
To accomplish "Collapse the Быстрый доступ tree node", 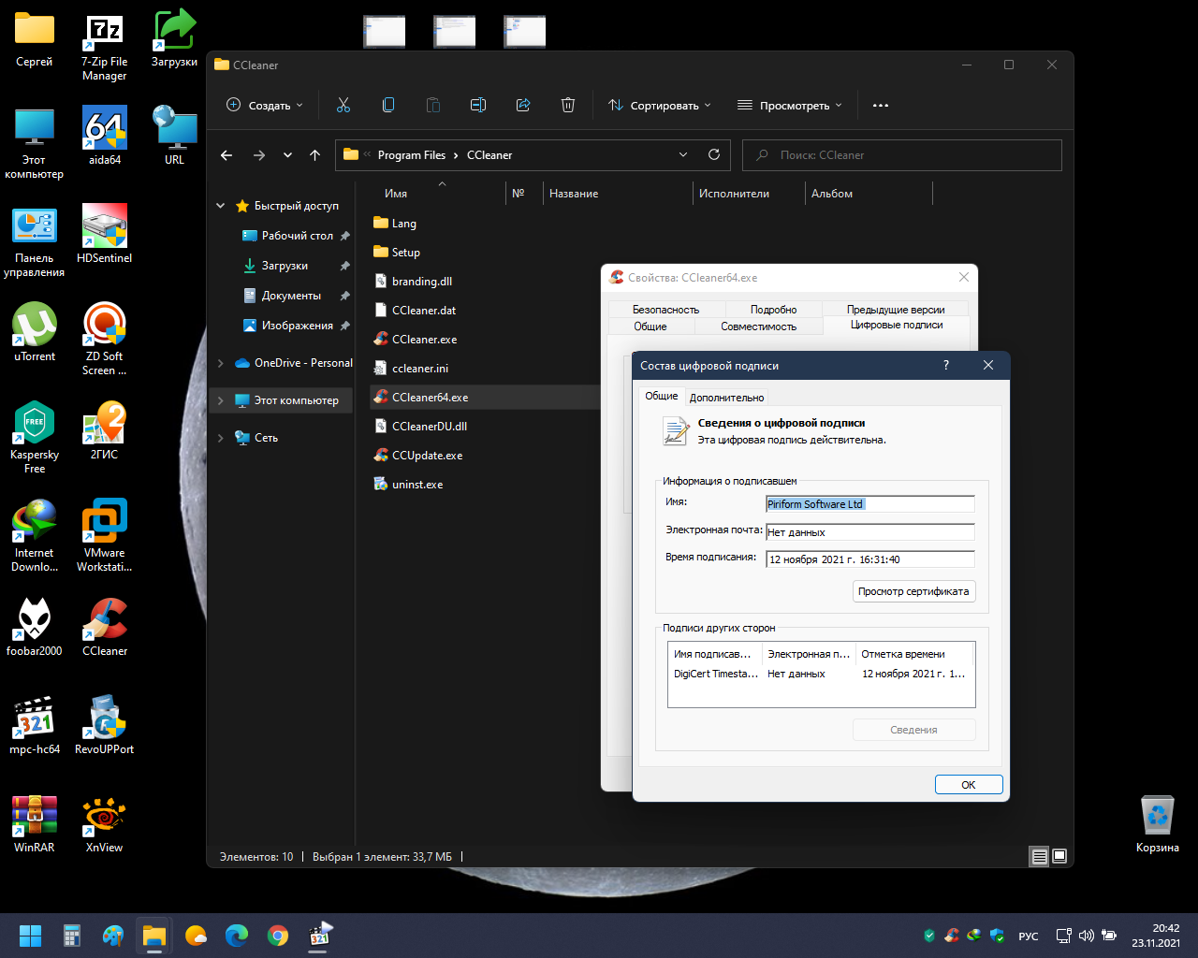I will (221, 206).
